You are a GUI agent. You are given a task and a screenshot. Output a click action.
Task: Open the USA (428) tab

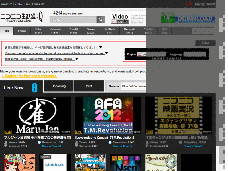[38, 31]
